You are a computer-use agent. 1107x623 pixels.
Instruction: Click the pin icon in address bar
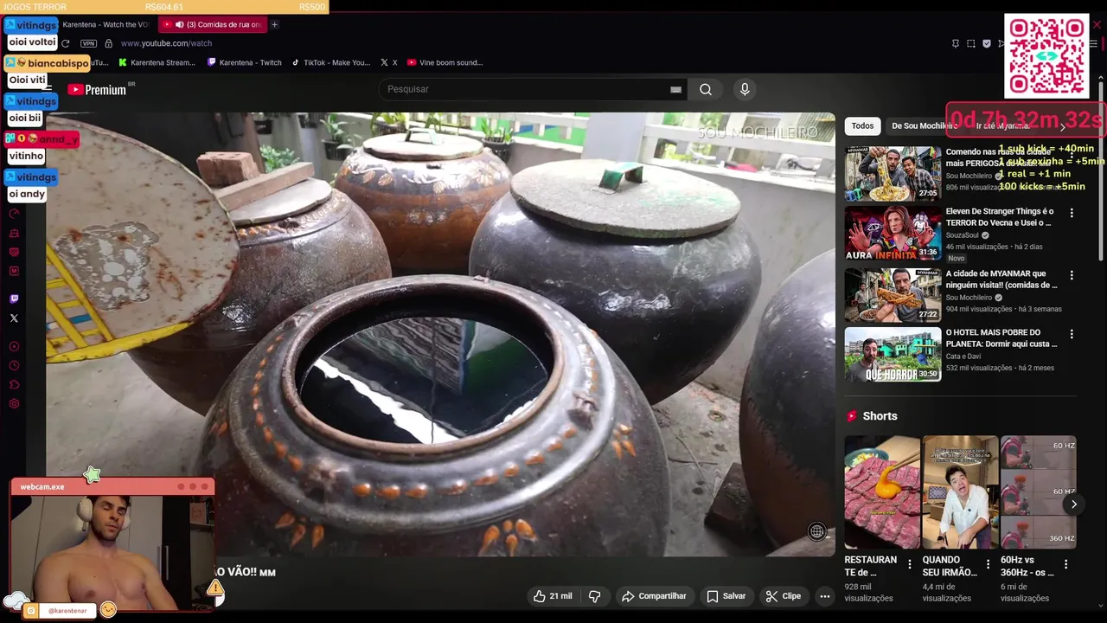[956, 43]
